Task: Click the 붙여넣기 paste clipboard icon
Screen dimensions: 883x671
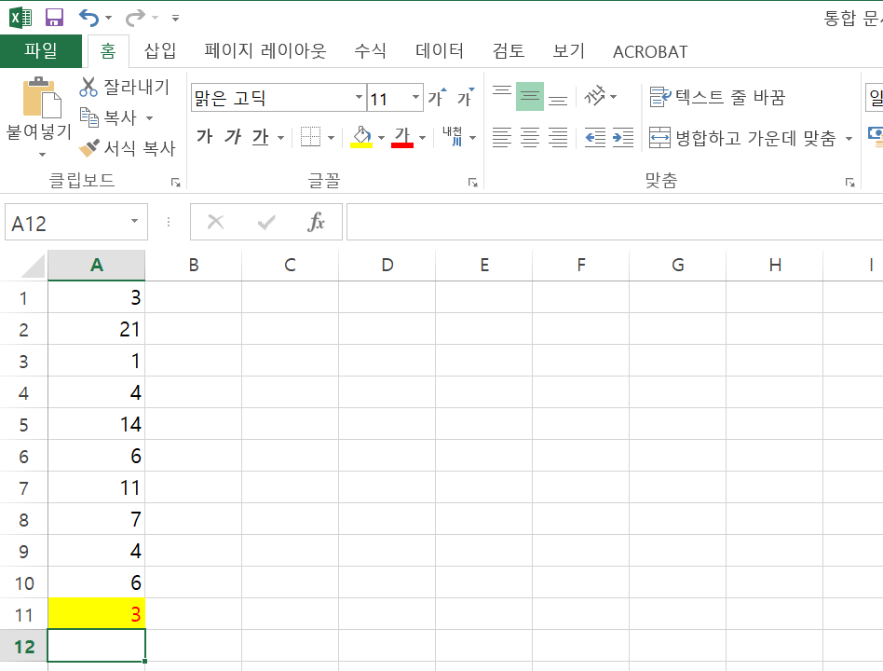Action: tap(41, 98)
